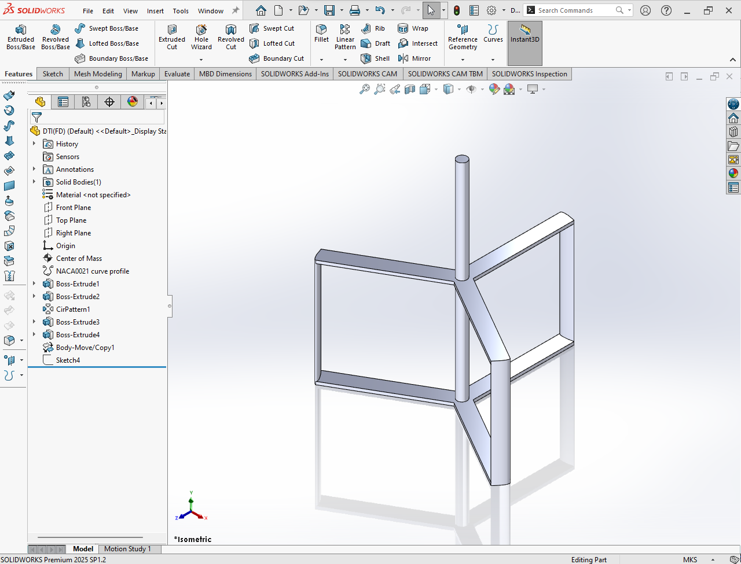The height and width of the screenshot is (564, 741).
Task: Open the Linear Pattern dropdown arrow
Action: (x=345, y=60)
